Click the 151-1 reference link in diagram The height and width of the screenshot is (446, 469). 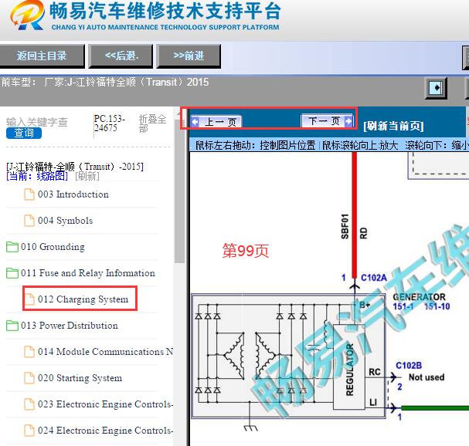[403, 306]
